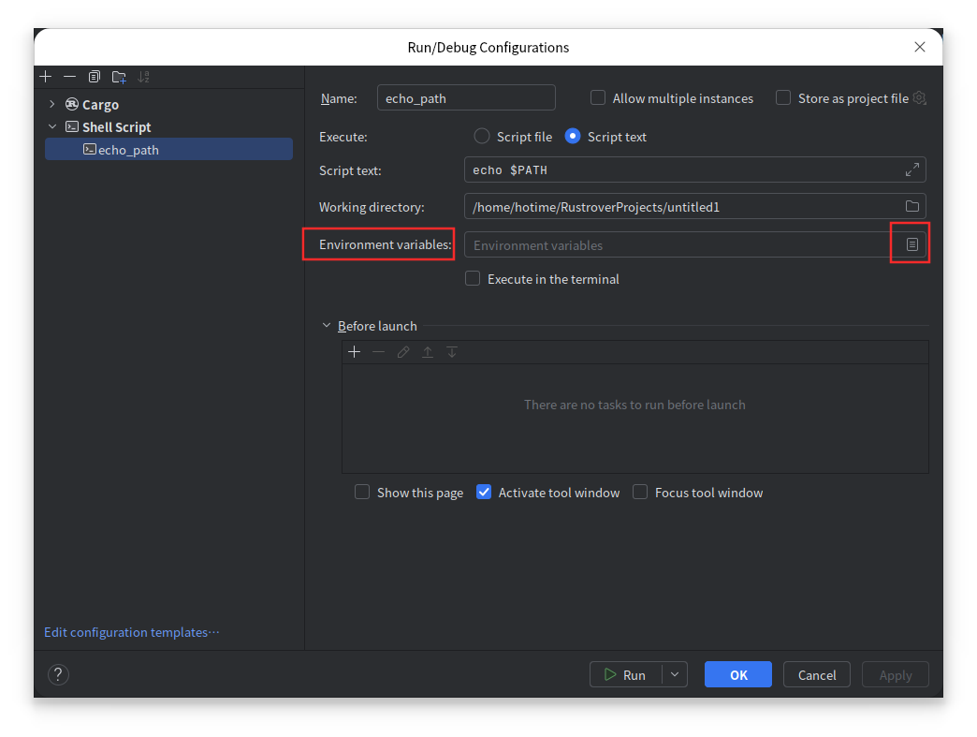Viewport: 977px width, 737px height.
Task: Open Edit configuration templates link
Action: [131, 632]
